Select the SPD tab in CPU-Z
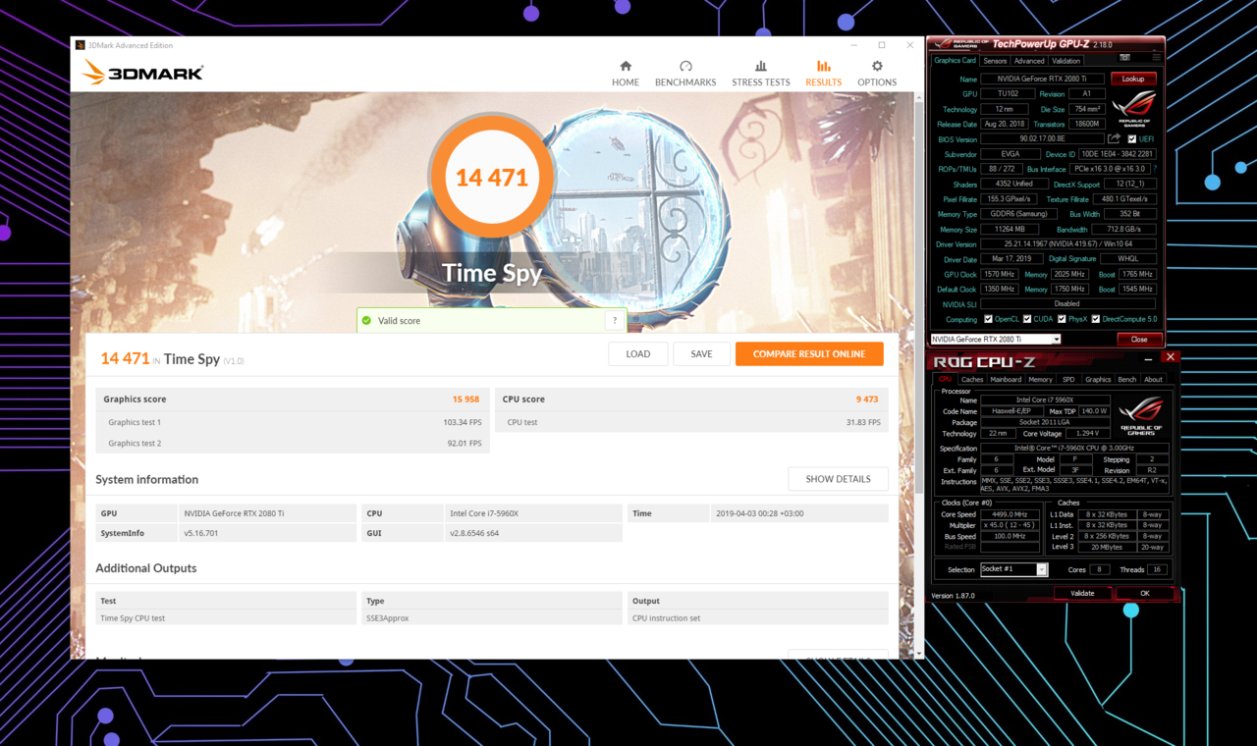This screenshot has width=1257, height=746. (x=1068, y=379)
